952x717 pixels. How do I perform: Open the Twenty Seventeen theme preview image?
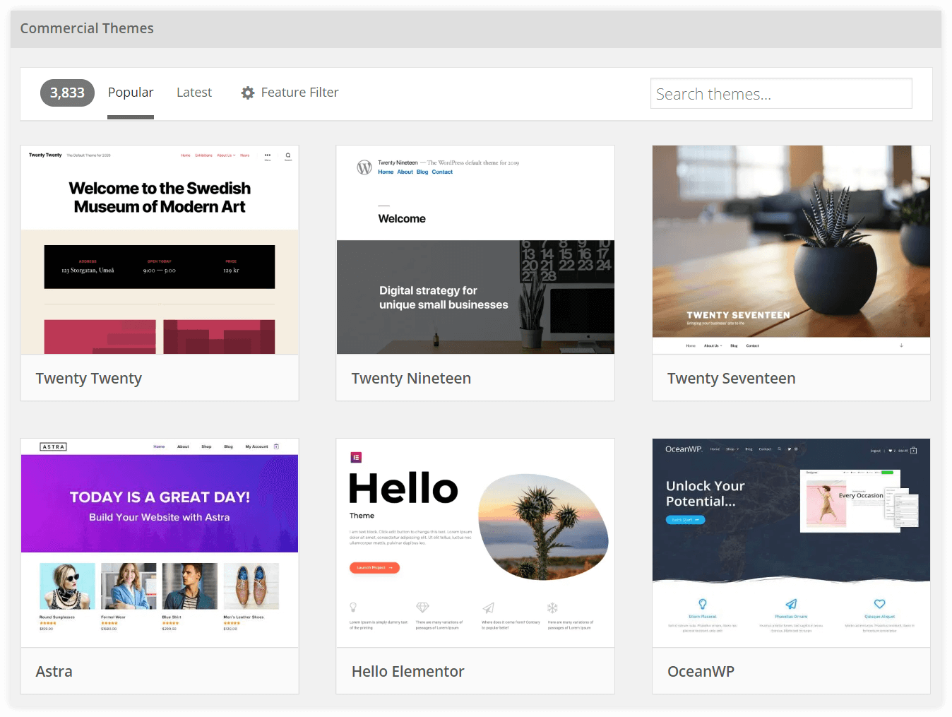tap(791, 250)
